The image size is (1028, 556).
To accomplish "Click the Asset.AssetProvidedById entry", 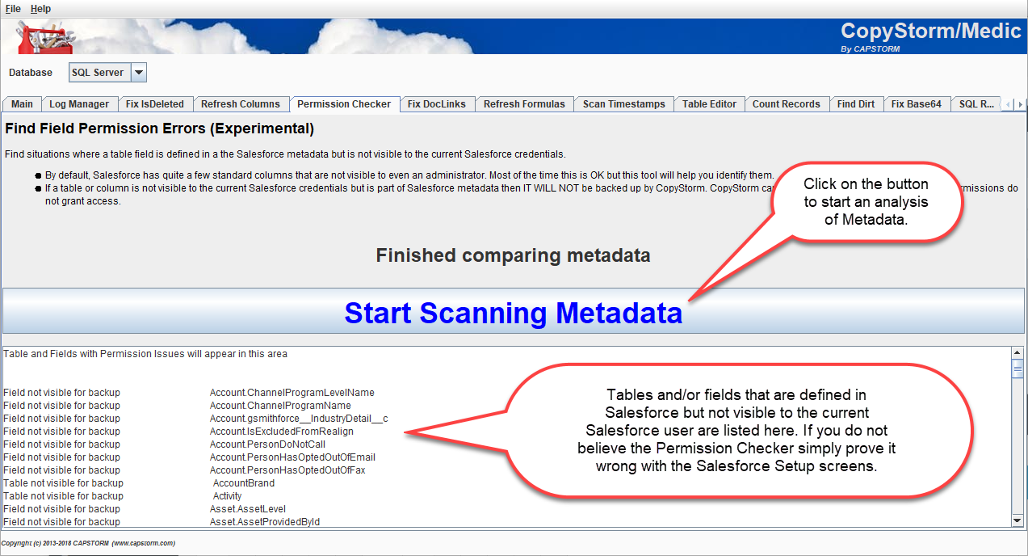I will (x=265, y=522).
